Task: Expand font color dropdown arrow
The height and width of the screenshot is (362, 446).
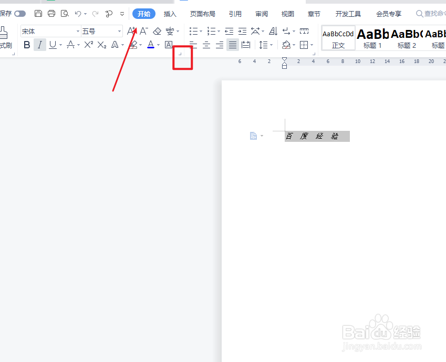Action: coord(159,45)
